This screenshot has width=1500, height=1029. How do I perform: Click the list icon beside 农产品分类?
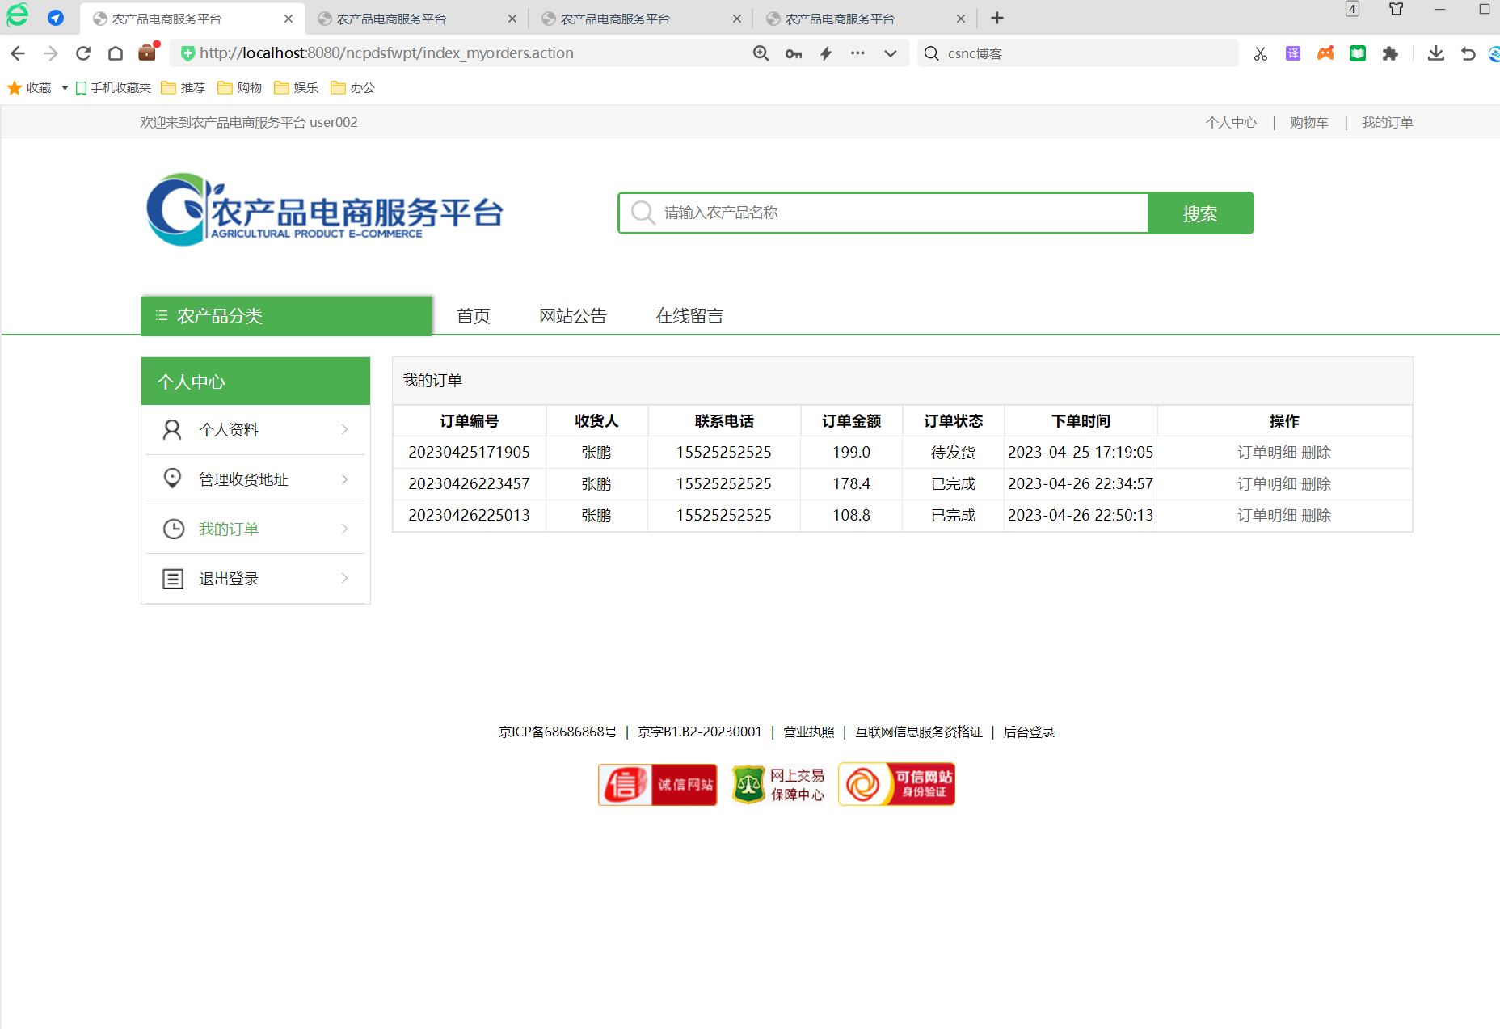pyautogui.click(x=161, y=315)
